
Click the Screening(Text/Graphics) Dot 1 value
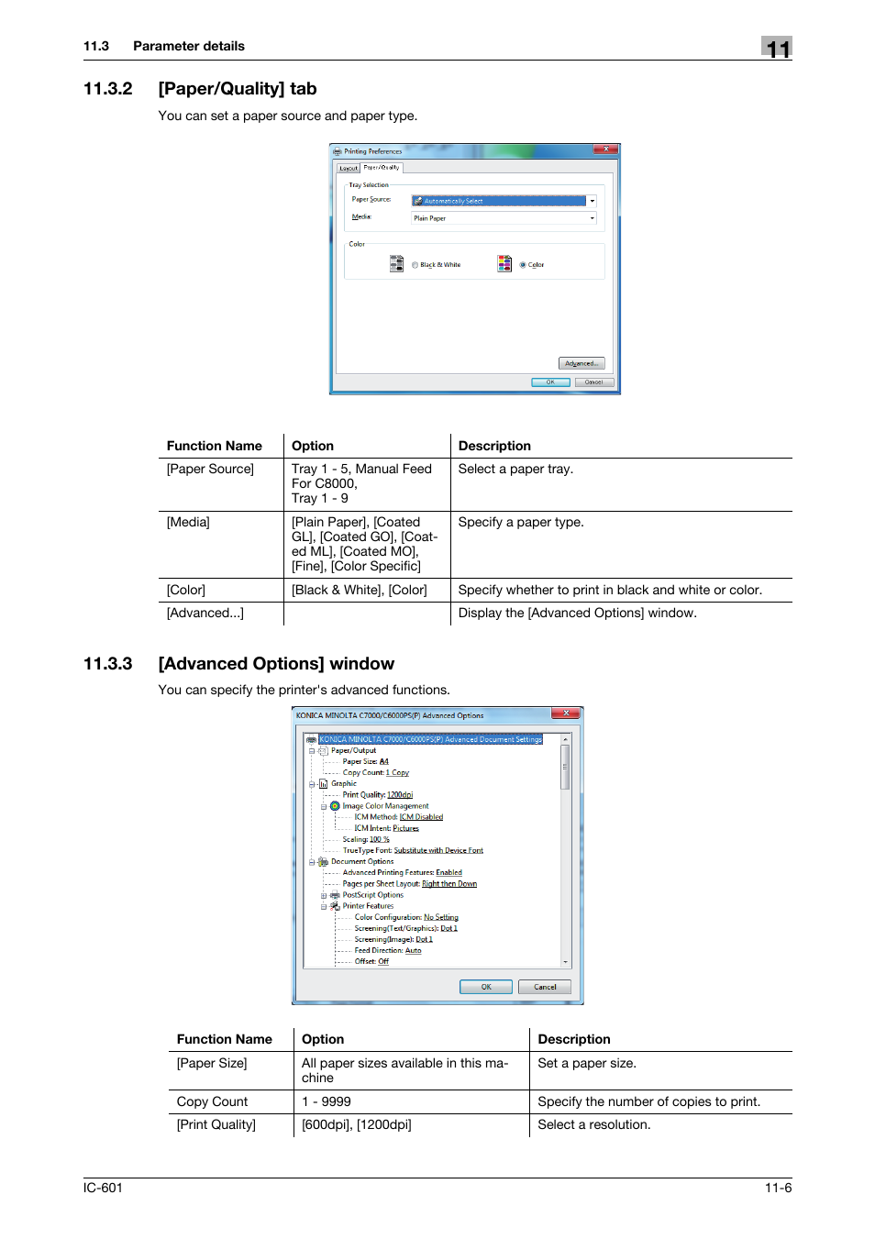tap(449, 928)
